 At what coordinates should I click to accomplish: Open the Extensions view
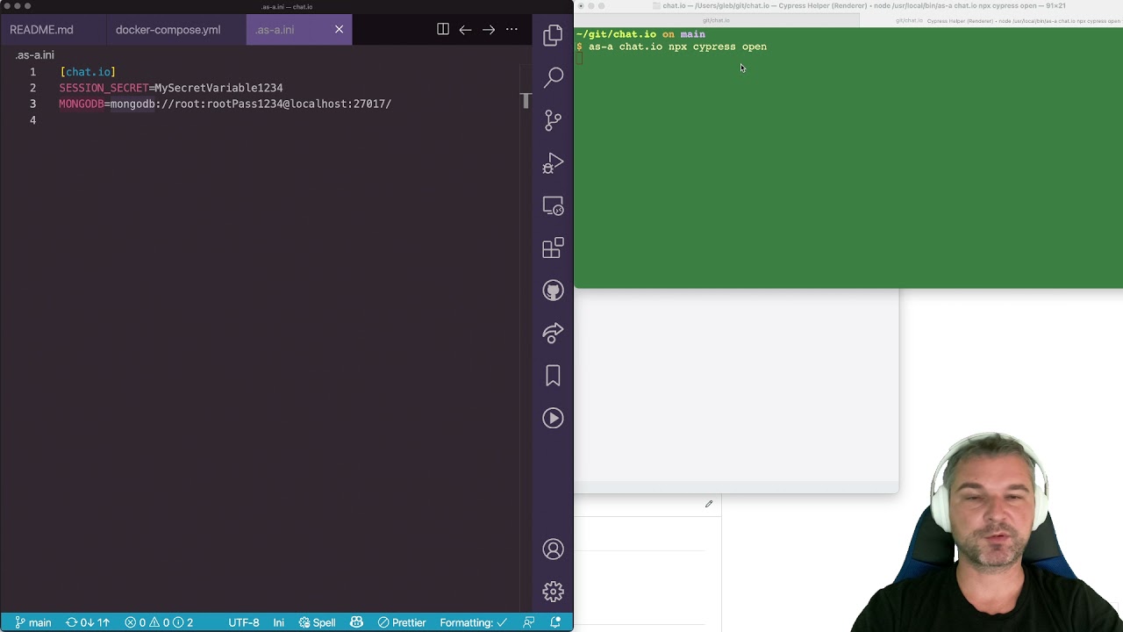tap(553, 248)
